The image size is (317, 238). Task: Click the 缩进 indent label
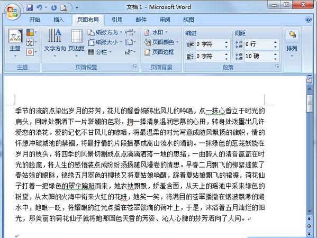tap(191, 33)
